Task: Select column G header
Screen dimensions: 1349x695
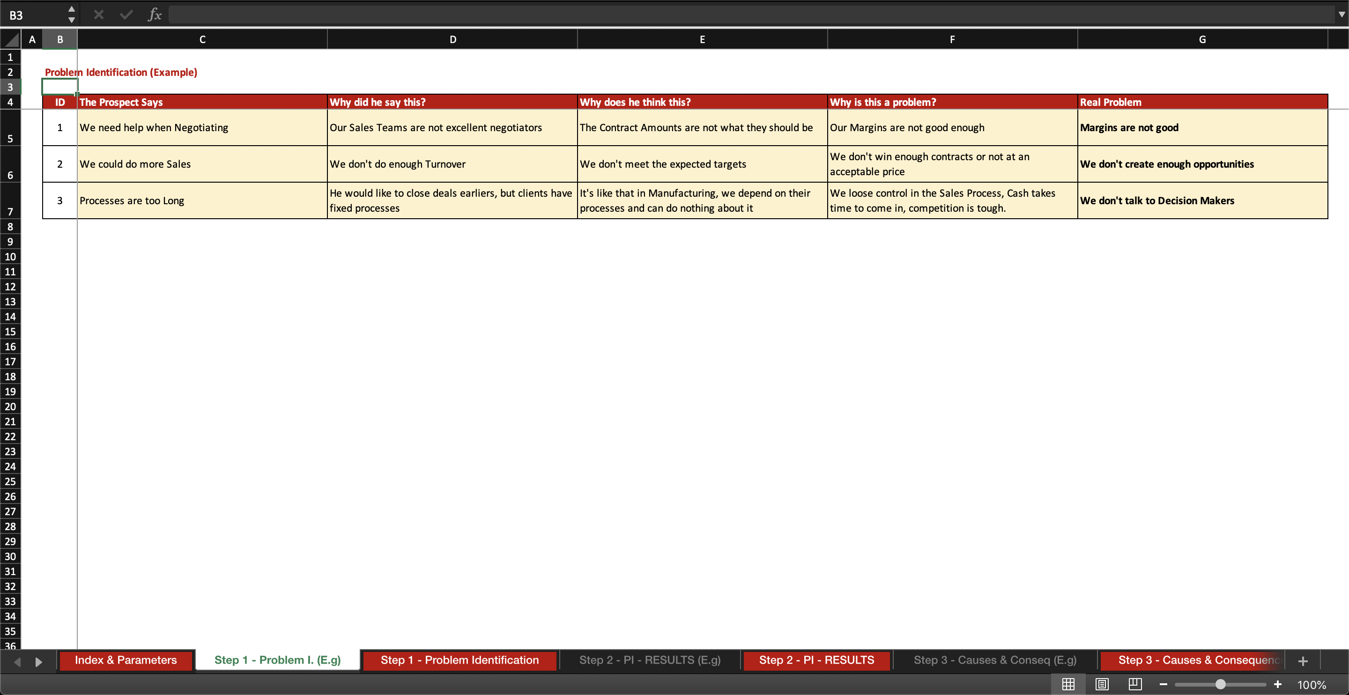Action: [1202, 39]
